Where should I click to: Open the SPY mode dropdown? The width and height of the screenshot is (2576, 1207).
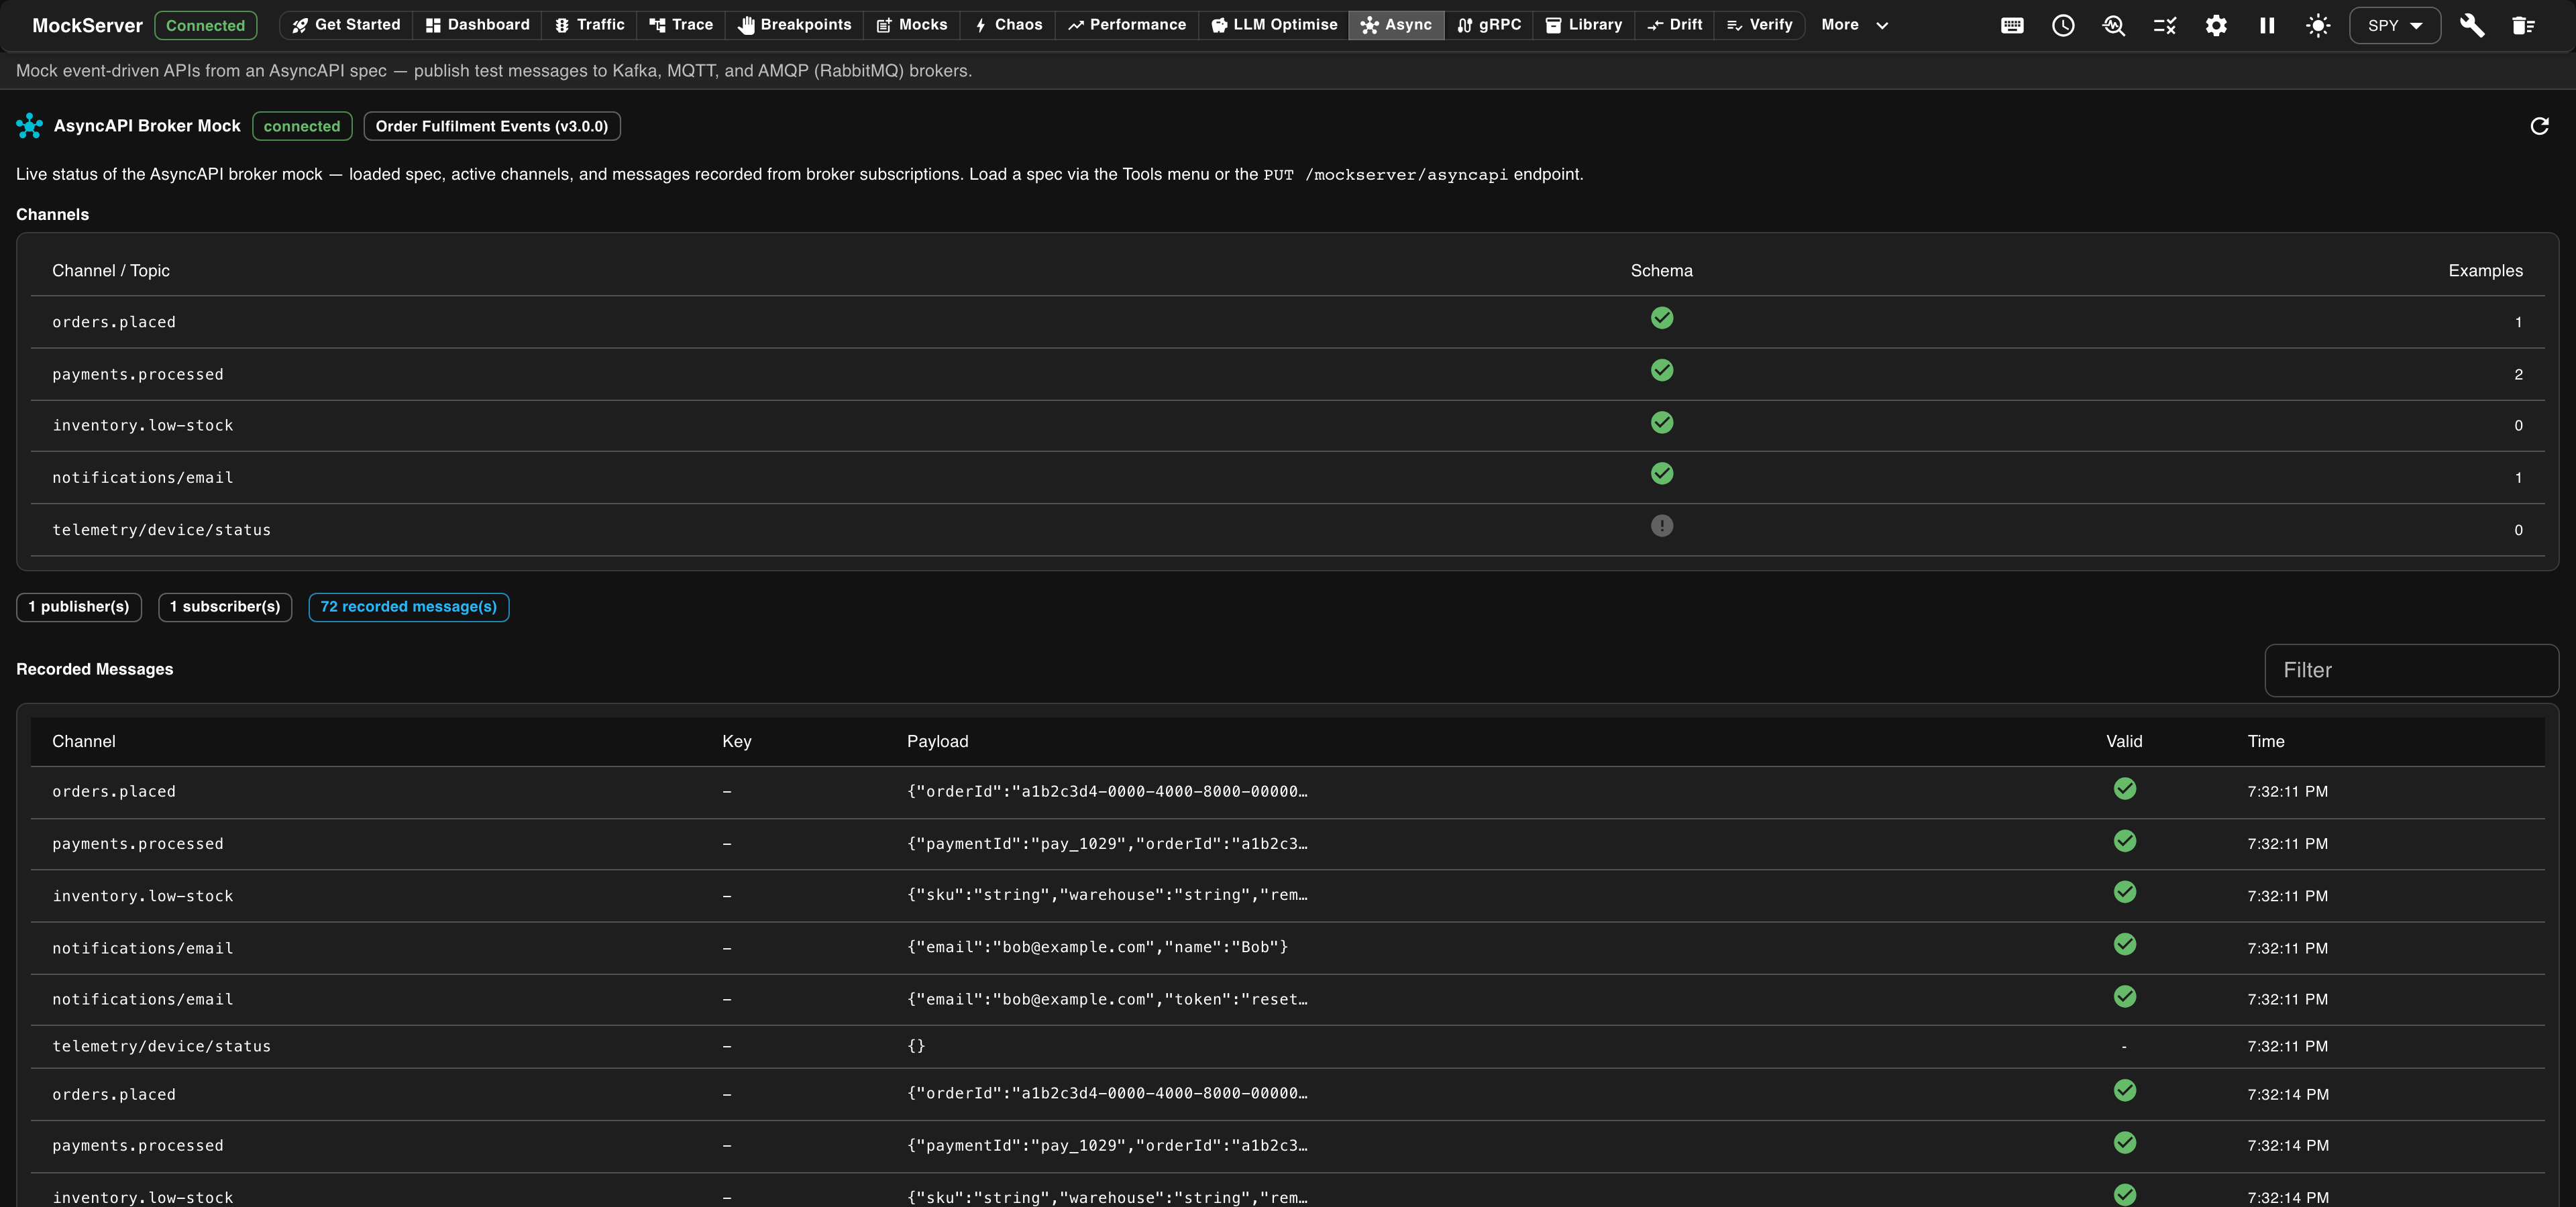(x=2394, y=26)
